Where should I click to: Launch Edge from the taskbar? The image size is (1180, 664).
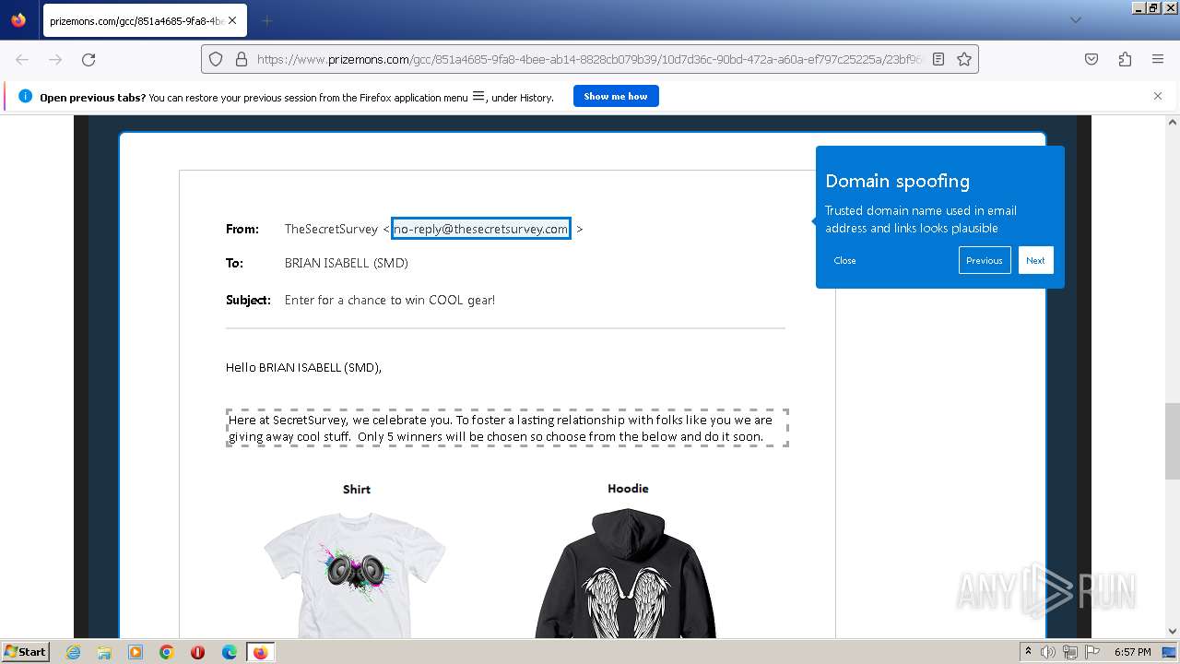coord(229,652)
